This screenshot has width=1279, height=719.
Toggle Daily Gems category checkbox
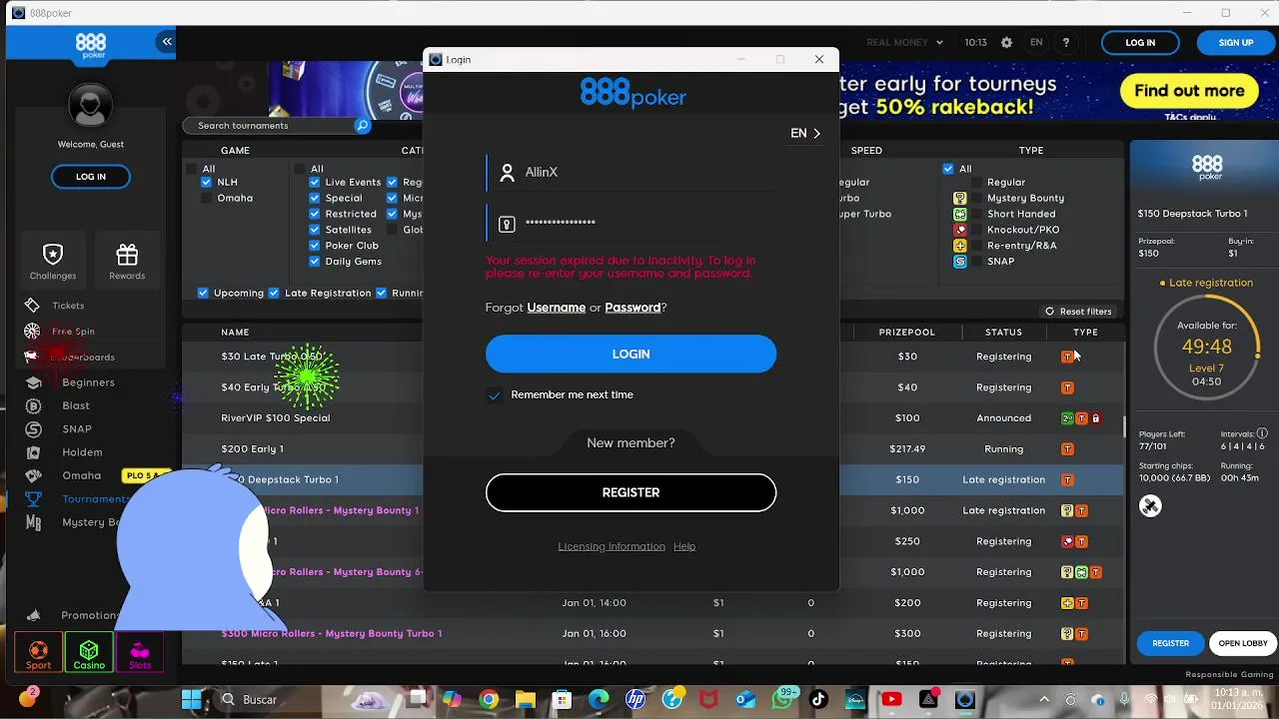[315, 262]
